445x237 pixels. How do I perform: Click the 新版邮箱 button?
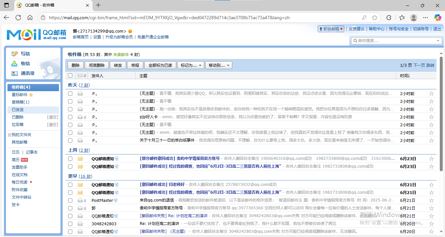[331, 29]
